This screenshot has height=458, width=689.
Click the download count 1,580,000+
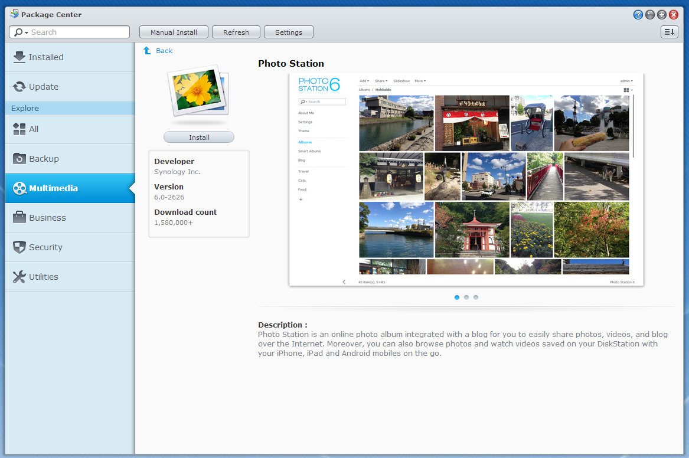(174, 223)
